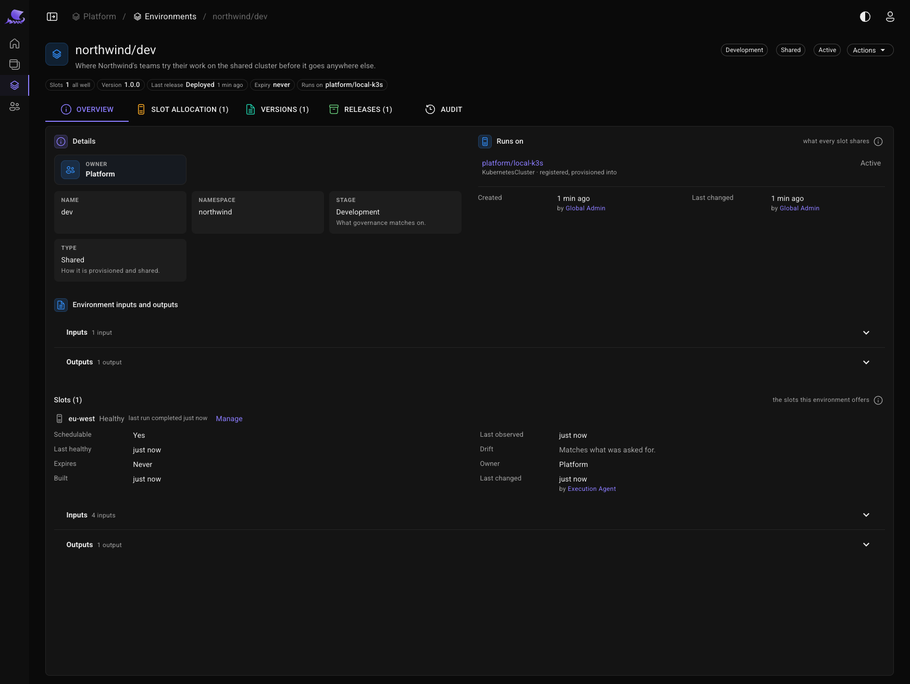Click Manage link for eu-west slot

tap(229, 419)
